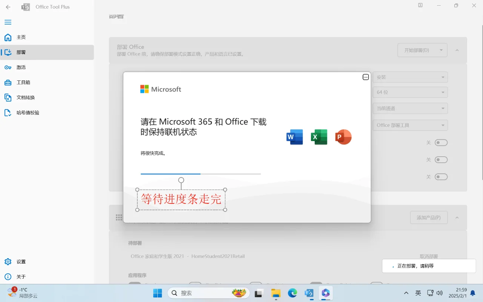Click the 添加产品(P) button

tap(429, 217)
